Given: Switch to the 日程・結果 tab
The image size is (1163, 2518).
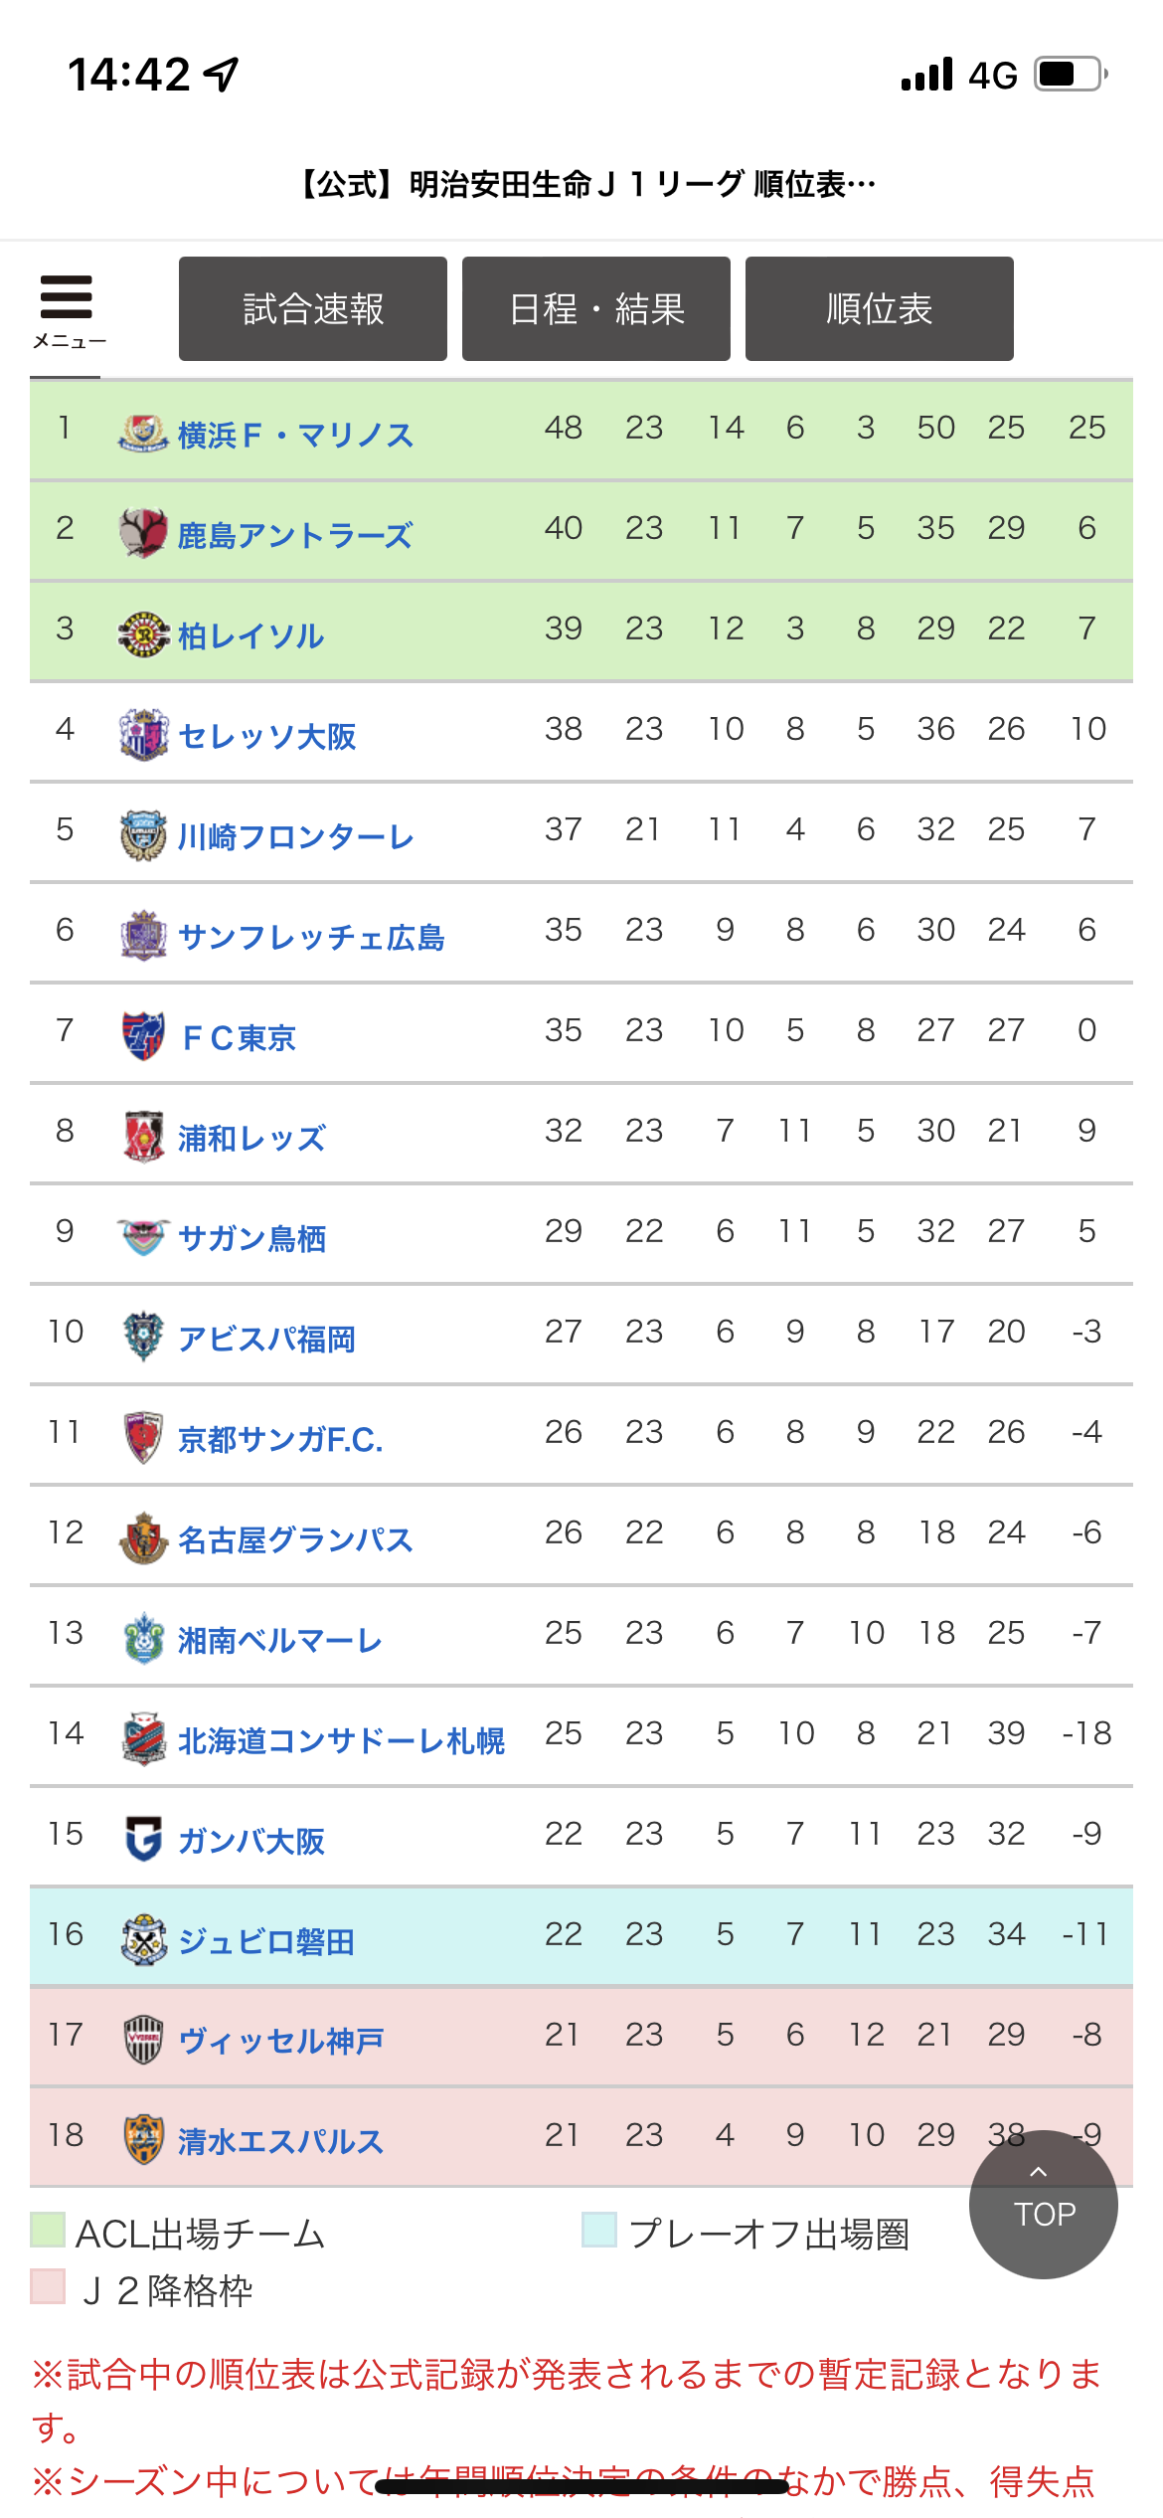Looking at the screenshot, I should click(596, 309).
